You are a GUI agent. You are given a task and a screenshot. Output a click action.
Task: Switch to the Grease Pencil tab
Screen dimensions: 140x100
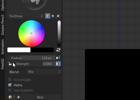2,25
